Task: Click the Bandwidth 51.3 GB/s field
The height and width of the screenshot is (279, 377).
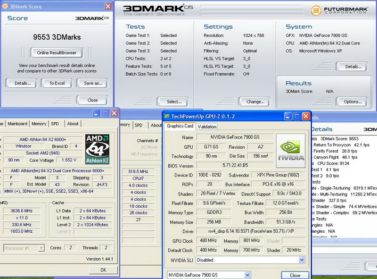Action: pos(286,222)
